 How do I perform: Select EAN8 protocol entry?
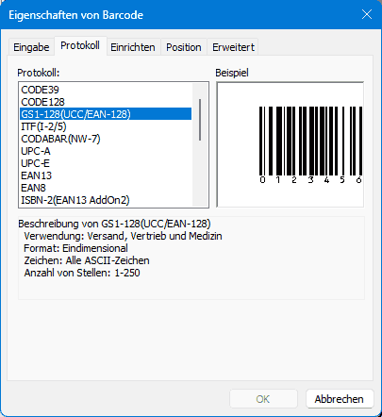point(106,188)
